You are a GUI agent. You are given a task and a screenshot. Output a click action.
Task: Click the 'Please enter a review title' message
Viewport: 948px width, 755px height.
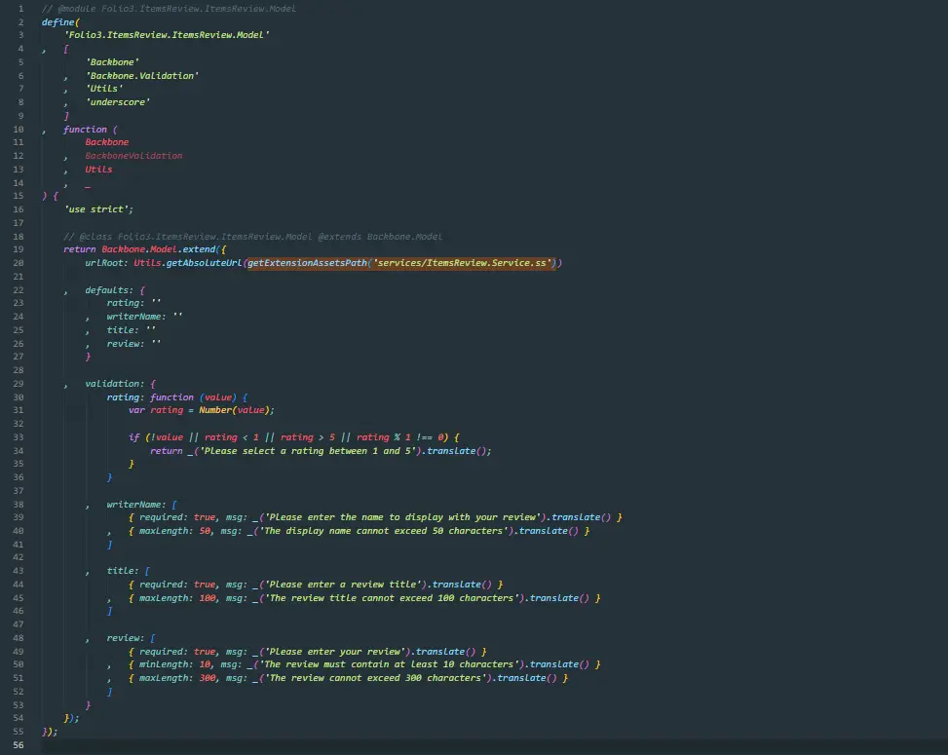(x=342, y=585)
